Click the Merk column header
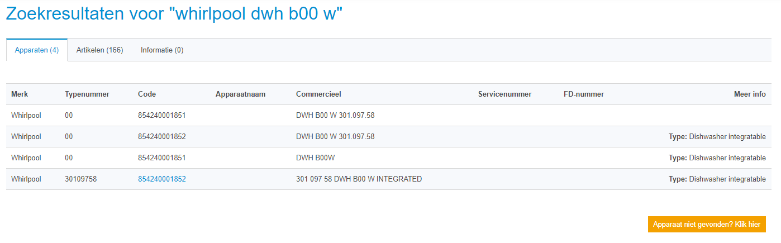Screen dimensions: 781x243 20,94
